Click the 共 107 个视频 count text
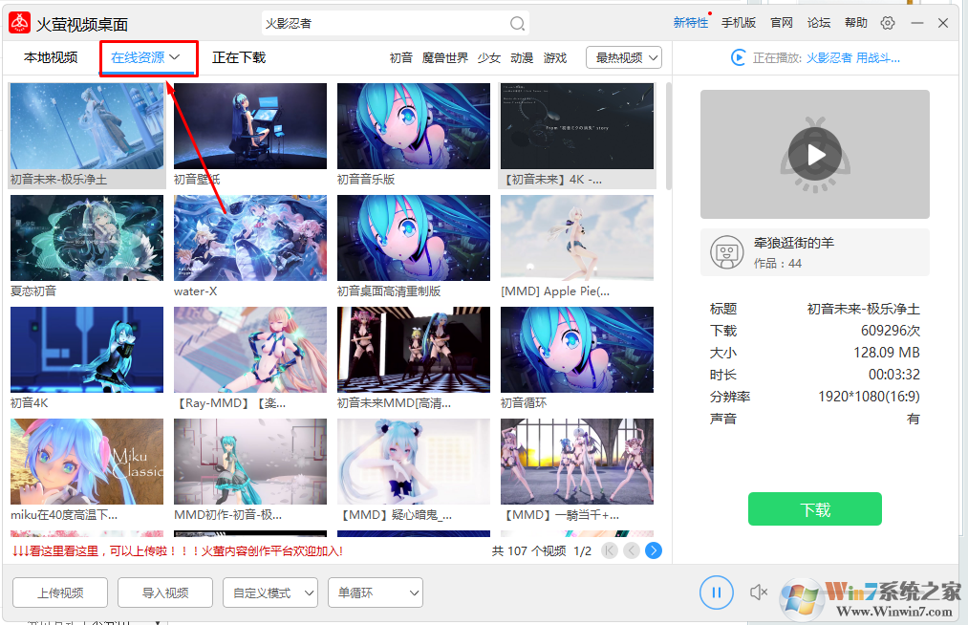The height and width of the screenshot is (625, 968). [528, 550]
